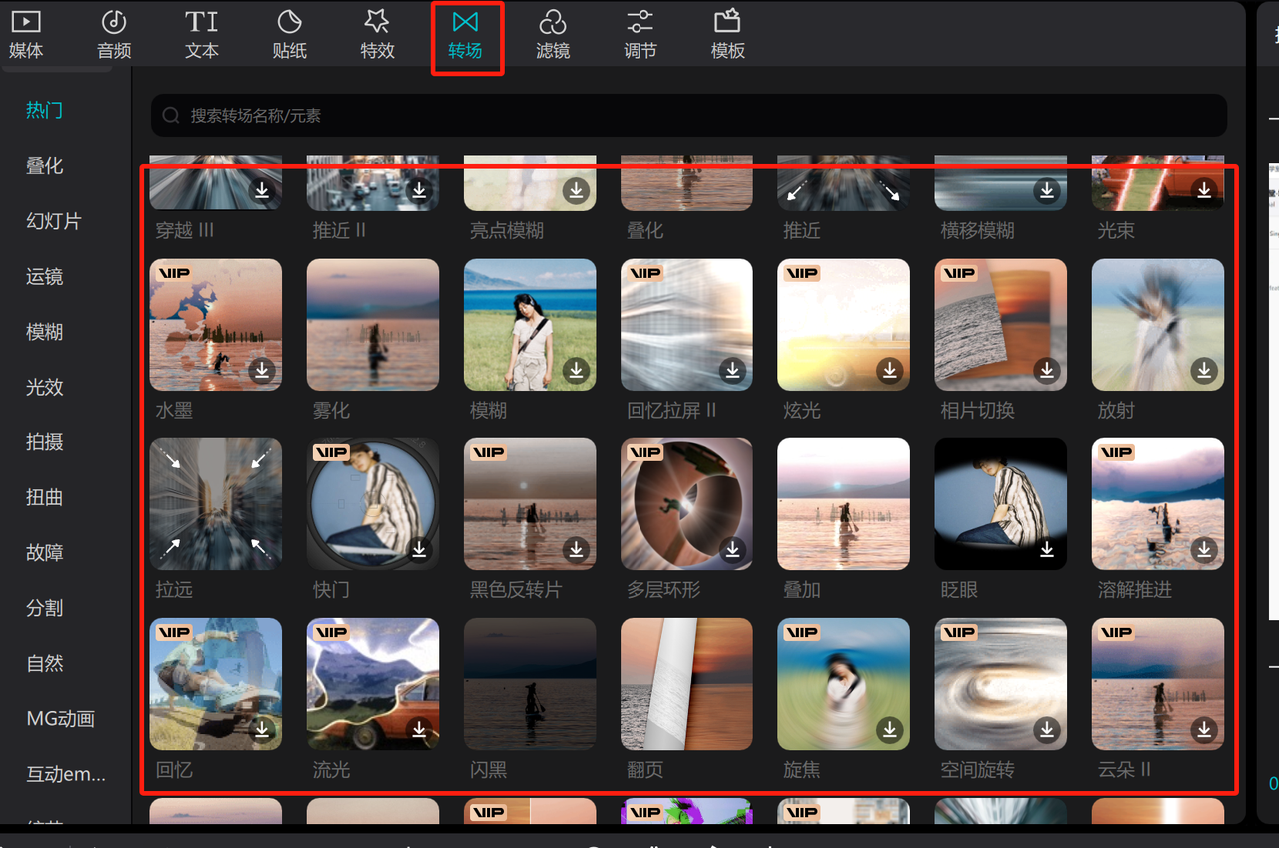Viewport: 1279px width, 848px height.
Task: Download the 旋焦 transition
Action: [x=890, y=730]
